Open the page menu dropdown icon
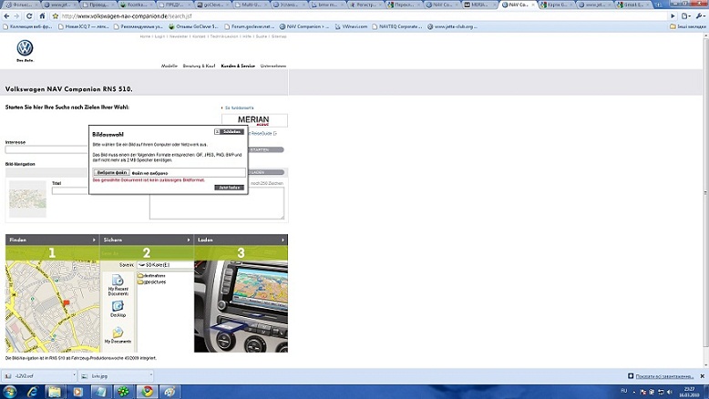This screenshot has width=709, height=399. click(686, 15)
